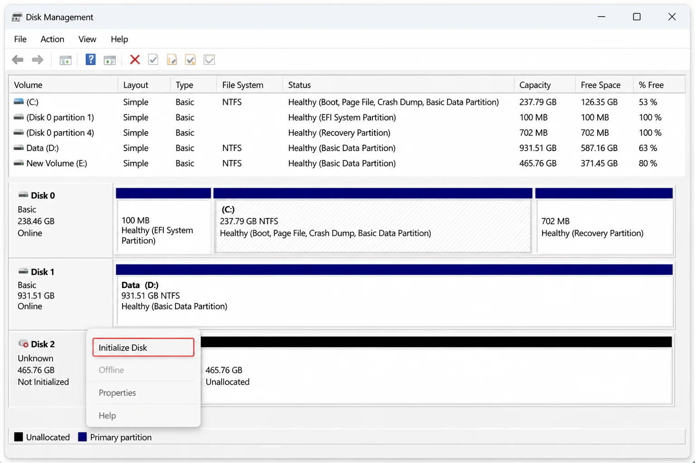The height and width of the screenshot is (463, 695).
Task: Sort by the Free Space column header
Action: pos(604,85)
